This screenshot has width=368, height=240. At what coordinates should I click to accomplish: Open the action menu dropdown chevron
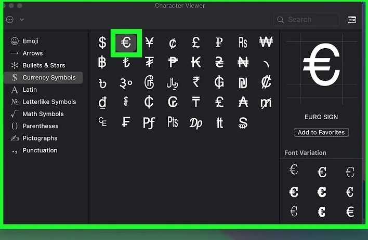[22, 20]
